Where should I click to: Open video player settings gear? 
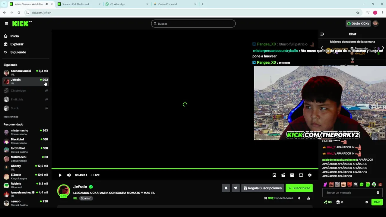point(310,175)
